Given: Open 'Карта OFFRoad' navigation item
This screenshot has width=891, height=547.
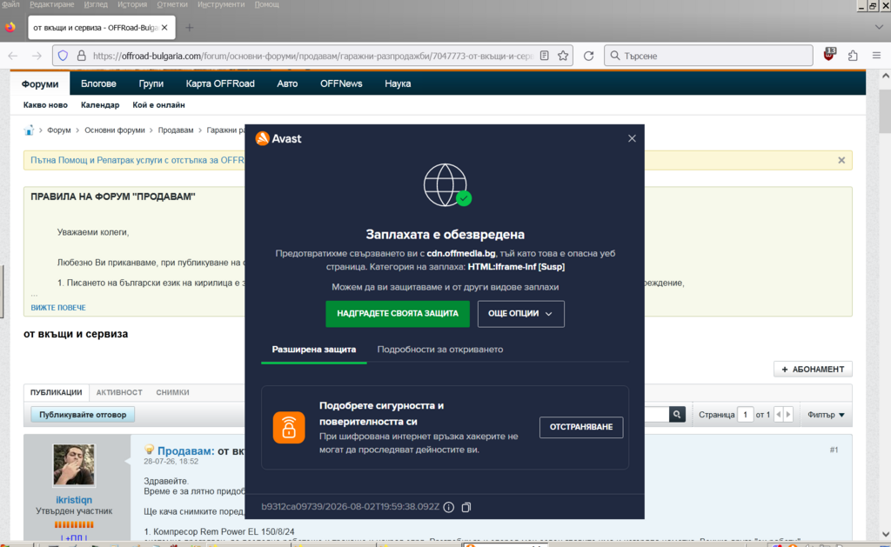Looking at the screenshot, I should pos(220,83).
